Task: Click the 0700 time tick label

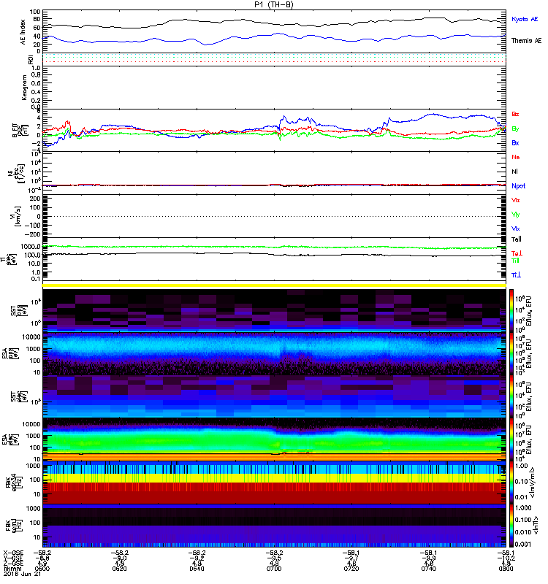Action: (274, 569)
